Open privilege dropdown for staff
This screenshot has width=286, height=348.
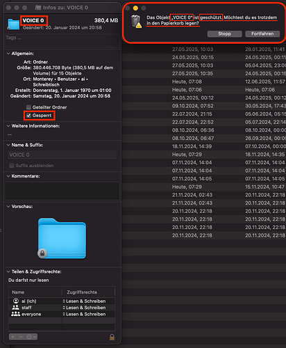click(x=84, y=308)
